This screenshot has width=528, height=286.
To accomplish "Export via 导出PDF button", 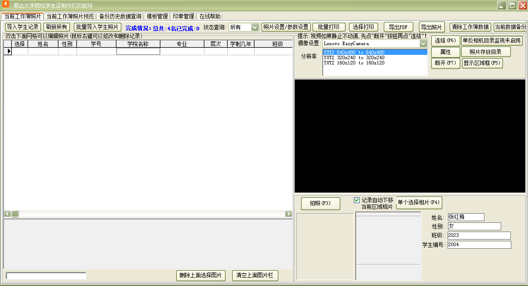I will [x=398, y=27].
